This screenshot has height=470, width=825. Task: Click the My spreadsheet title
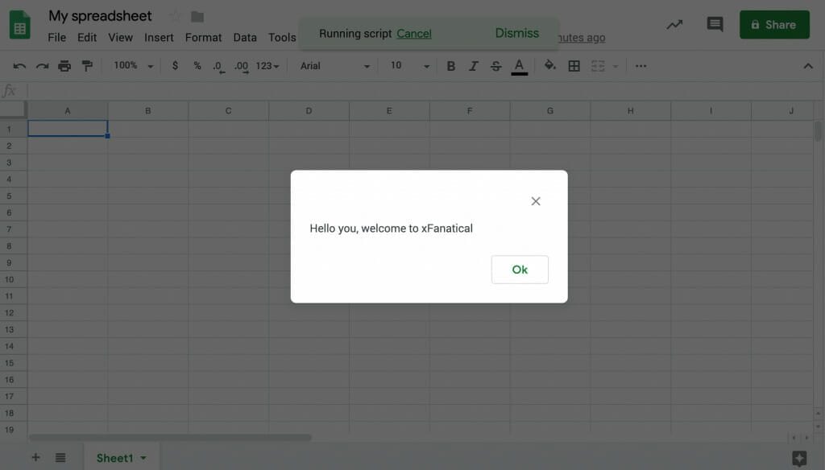tap(100, 16)
